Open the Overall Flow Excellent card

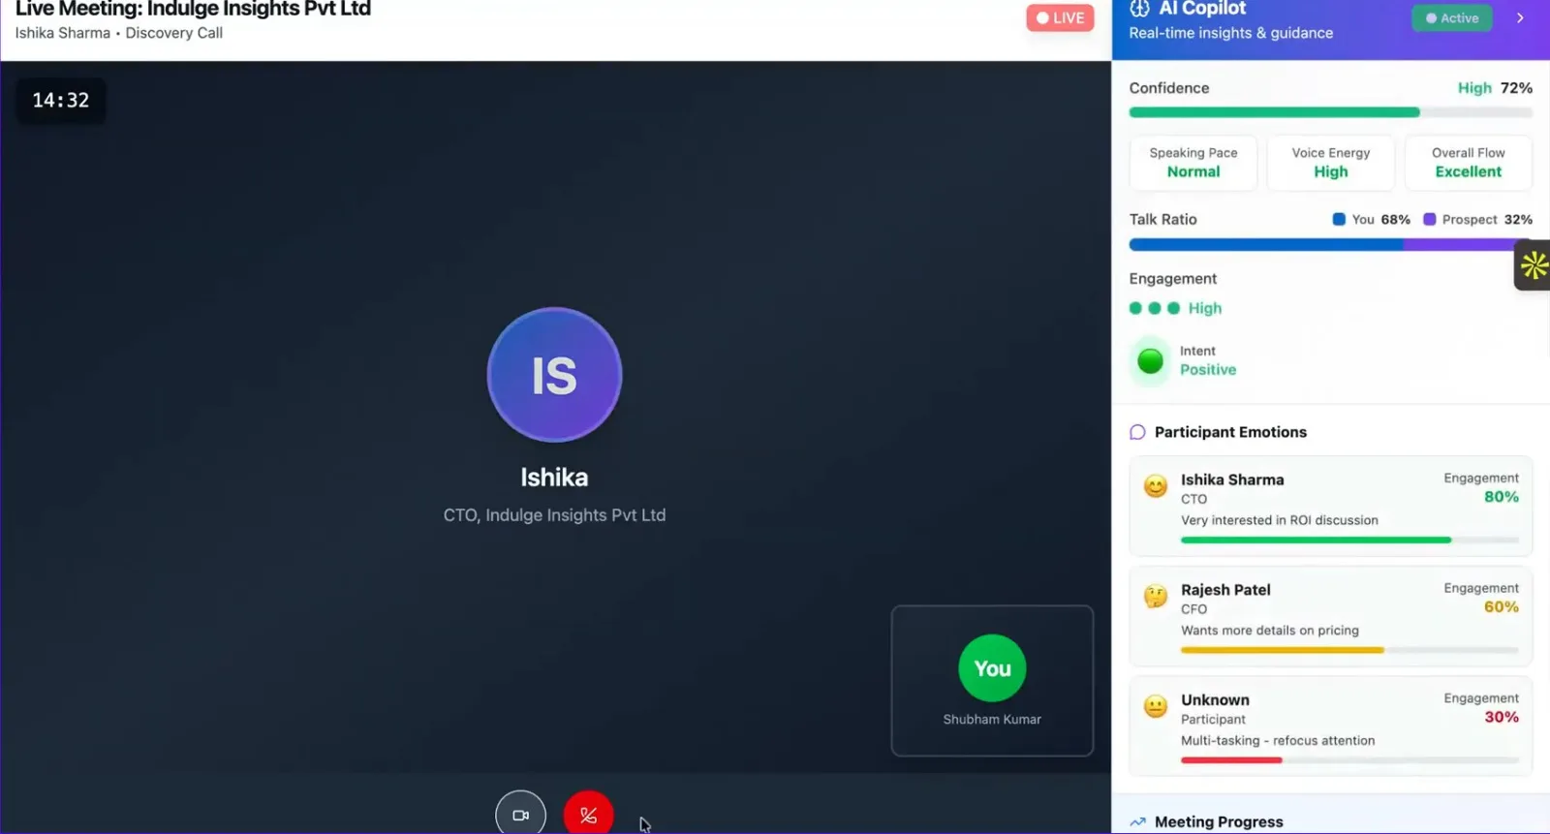(x=1469, y=163)
